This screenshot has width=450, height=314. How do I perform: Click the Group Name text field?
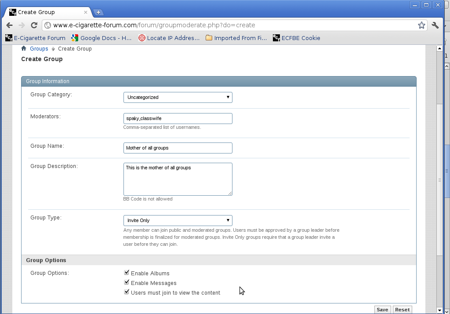(178, 148)
